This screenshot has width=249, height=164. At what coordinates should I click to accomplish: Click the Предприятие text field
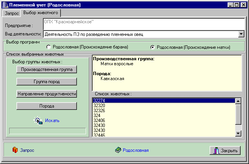[x=143, y=24]
